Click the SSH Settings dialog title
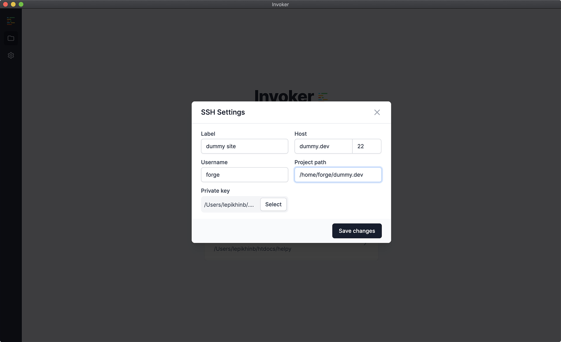Screen dimensions: 561x342 click(223, 112)
